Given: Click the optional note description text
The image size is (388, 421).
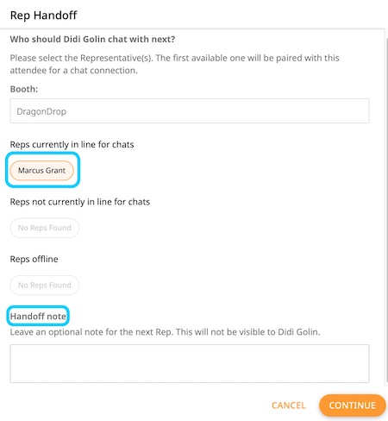Looking at the screenshot, I should pyautogui.click(x=165, y=332).
